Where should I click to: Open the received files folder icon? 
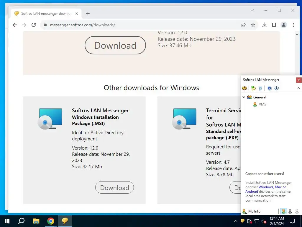pos(253,88)
